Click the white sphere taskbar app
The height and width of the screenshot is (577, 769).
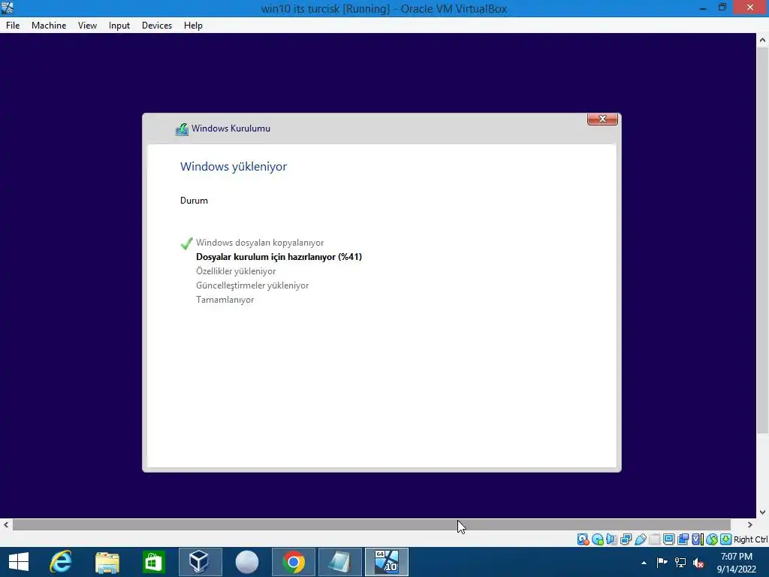point(246,562)
